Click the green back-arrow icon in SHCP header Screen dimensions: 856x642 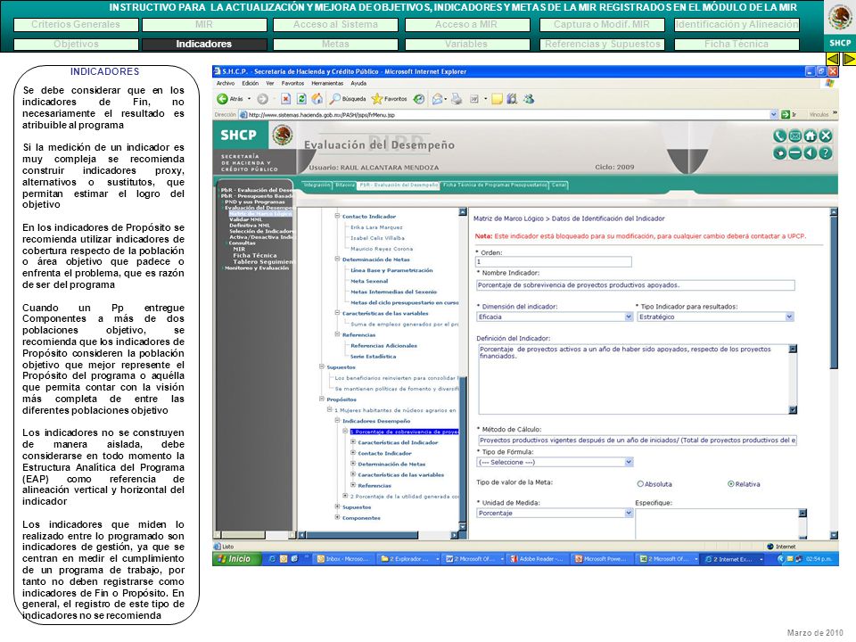click(811, 153)
